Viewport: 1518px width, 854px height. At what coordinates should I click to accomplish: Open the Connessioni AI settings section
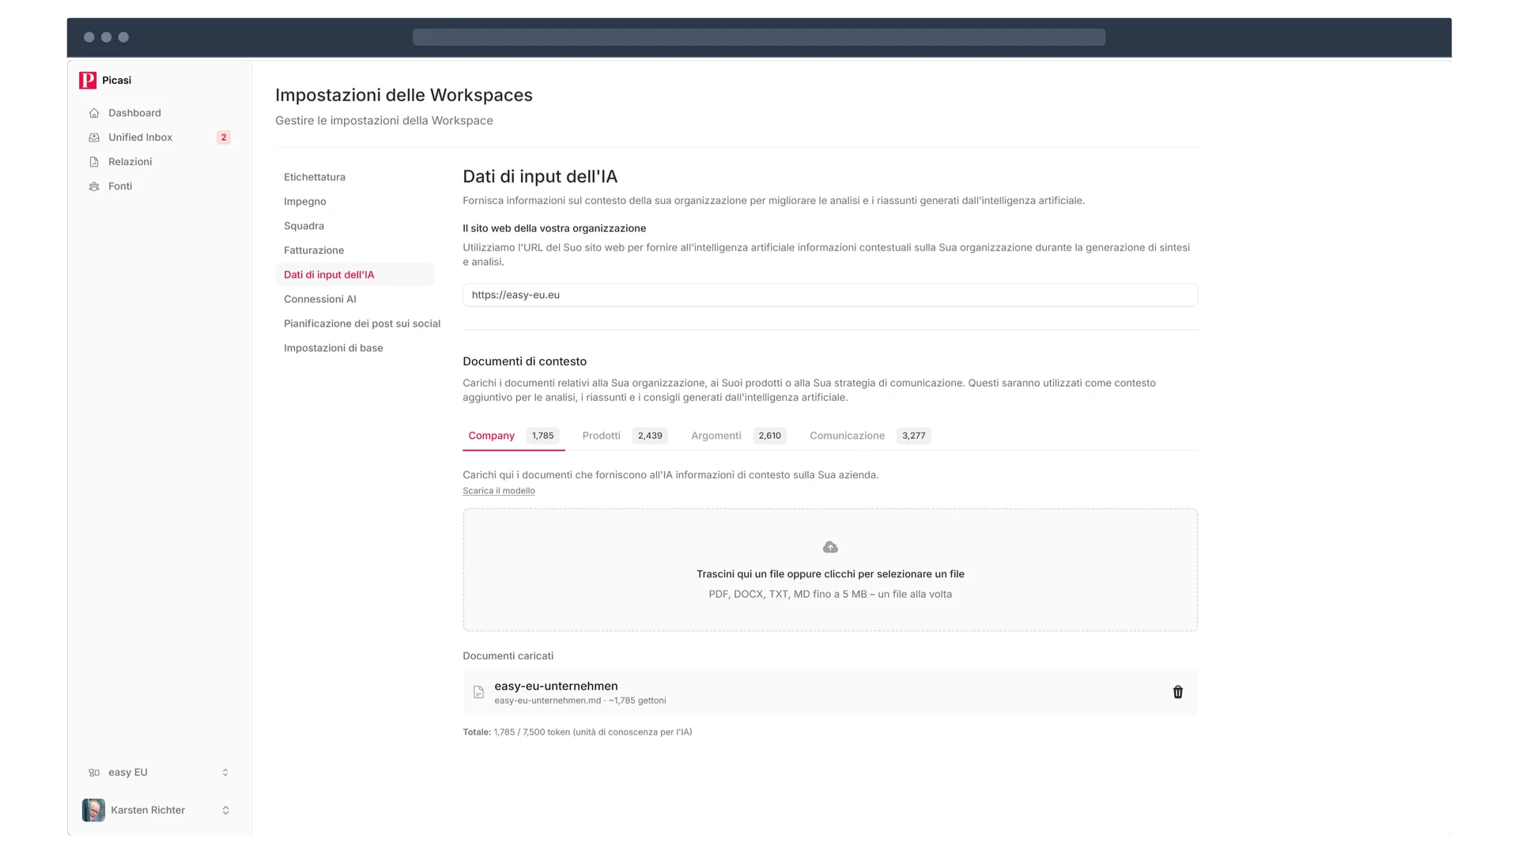(320, 300)
